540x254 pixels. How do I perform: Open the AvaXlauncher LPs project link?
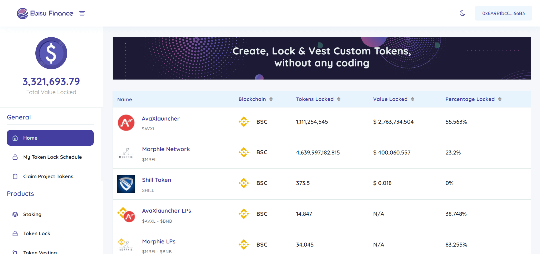click(166, 211)
